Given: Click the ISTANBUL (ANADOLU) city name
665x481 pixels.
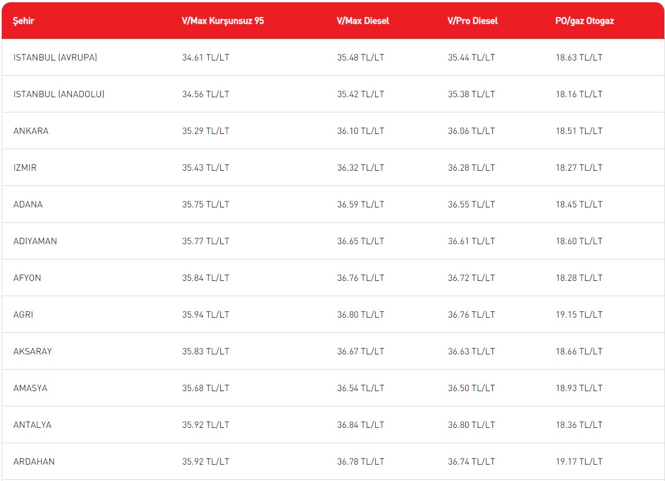Looking at the screenshot, I should tap(59, 94).
